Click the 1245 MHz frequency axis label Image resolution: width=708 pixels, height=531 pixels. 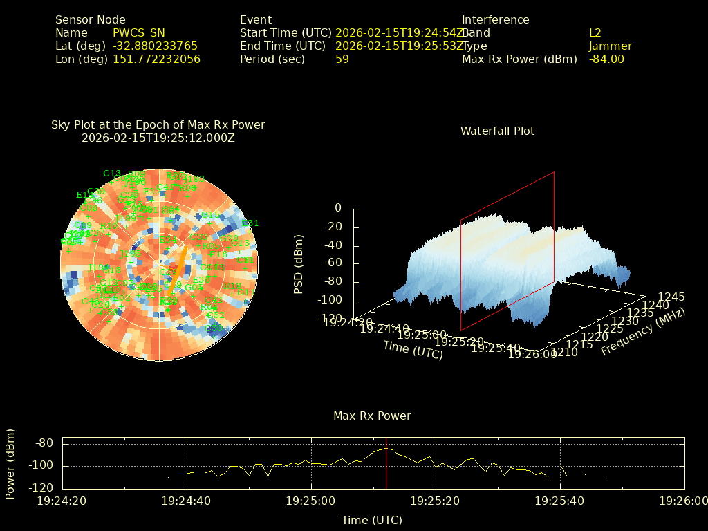pyautogui.click(x=671, y=297)
